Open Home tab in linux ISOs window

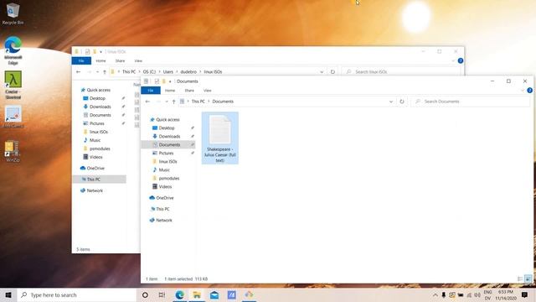[100, 60]
